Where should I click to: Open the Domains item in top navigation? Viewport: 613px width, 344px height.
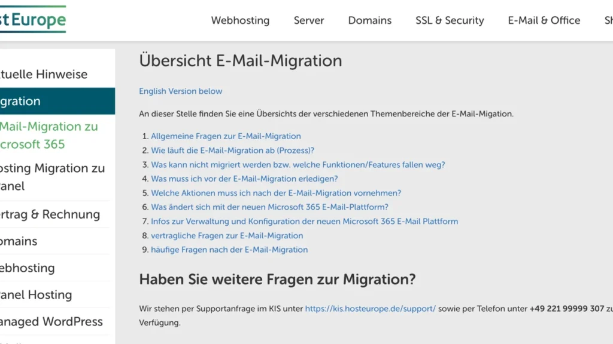click(369, 20)
